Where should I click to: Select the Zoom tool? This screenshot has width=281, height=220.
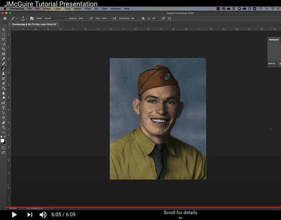click(3, 127)
